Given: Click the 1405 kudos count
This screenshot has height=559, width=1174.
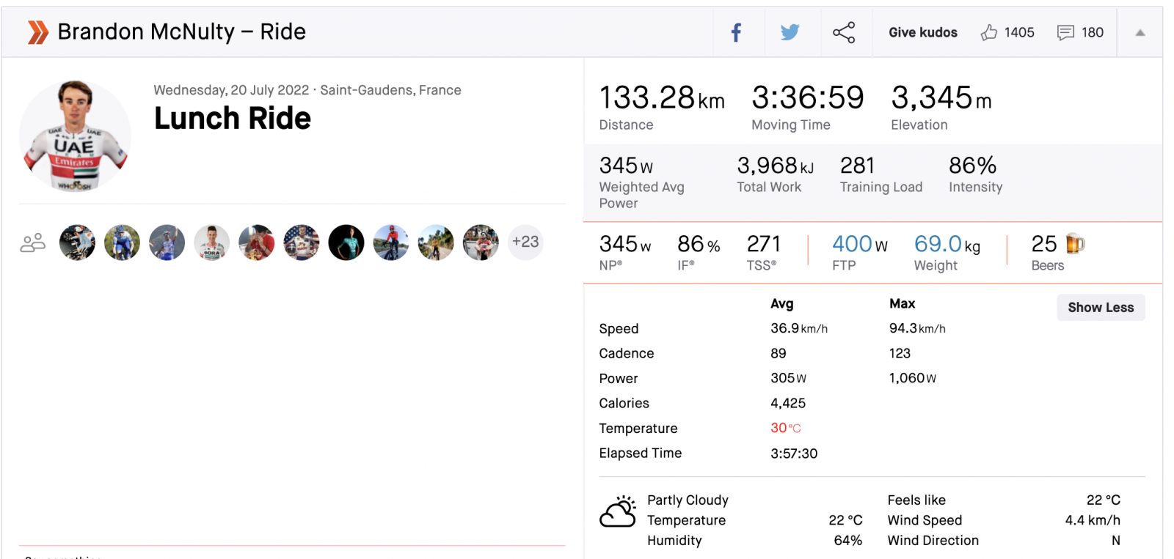Looking at the screenshot, I should click(x=1019, y=32).
